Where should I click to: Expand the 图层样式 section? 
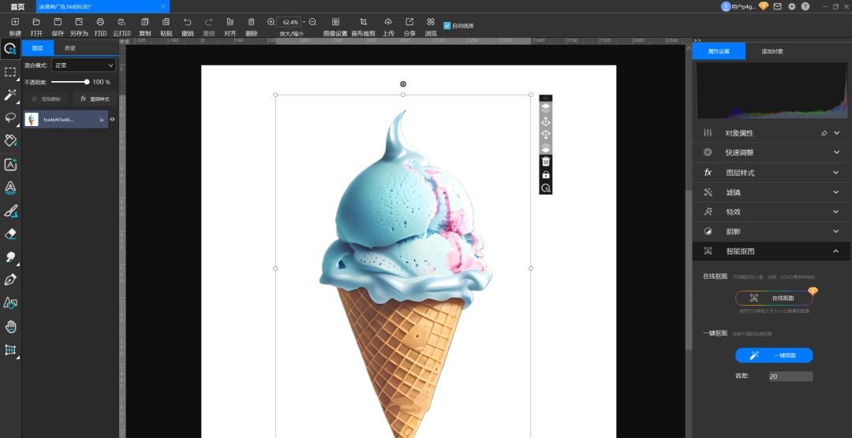[x=836, y=173]
